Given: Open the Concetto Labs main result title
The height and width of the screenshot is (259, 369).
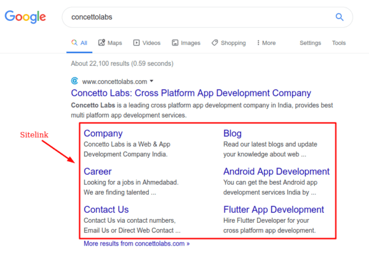Looking at the screenshot, I should click(191, 93).
